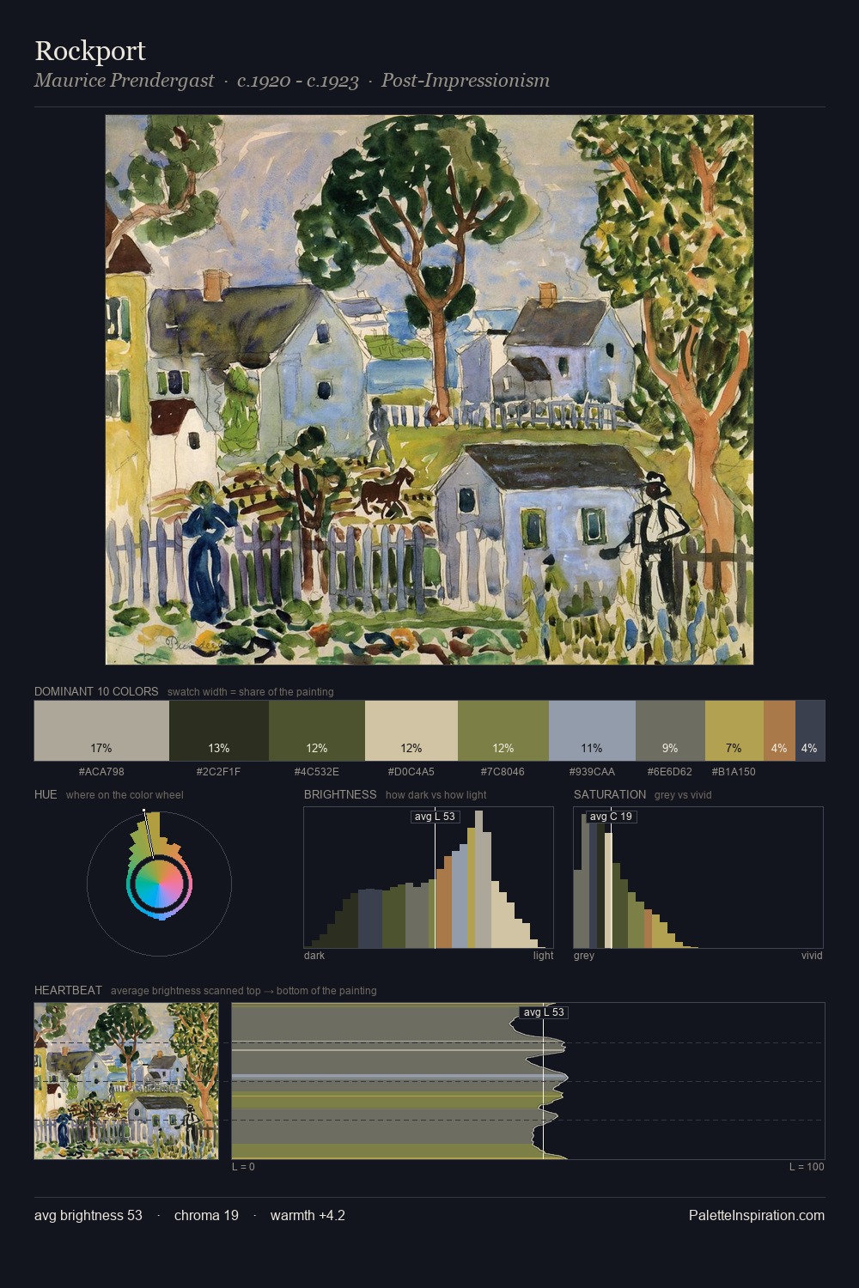Click the Rockport painting image
This screenshot has height=1288, width=859.
[x=429, y=390]
